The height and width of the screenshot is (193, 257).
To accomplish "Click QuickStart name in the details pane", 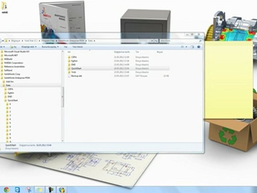I will coord(11,145).
